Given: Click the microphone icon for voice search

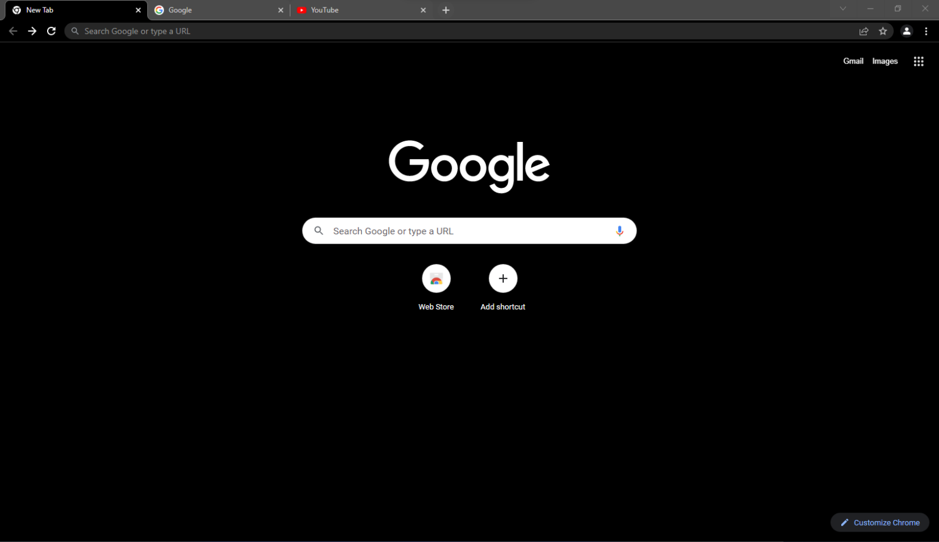Looking at the screenshot, I should pos(619,231).
